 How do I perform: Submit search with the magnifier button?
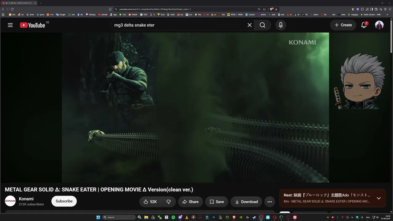click(x=263, y=25)
